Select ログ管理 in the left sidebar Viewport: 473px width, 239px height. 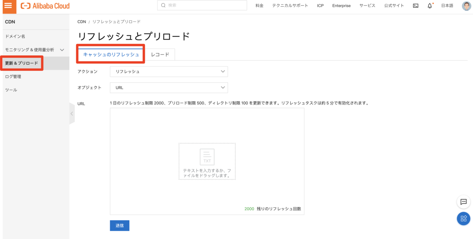click(x=13, y=77)
